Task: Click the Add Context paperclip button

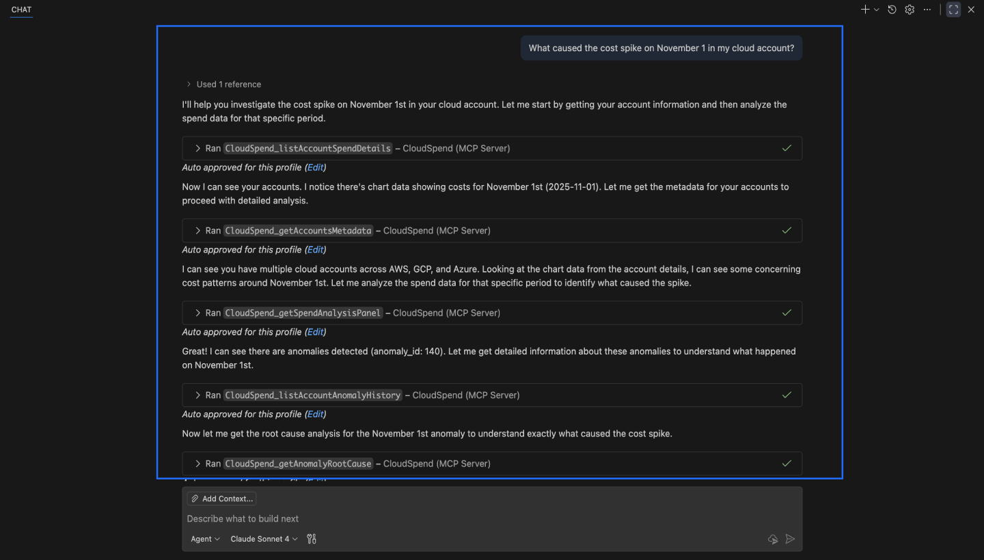Action: point(221,499)
